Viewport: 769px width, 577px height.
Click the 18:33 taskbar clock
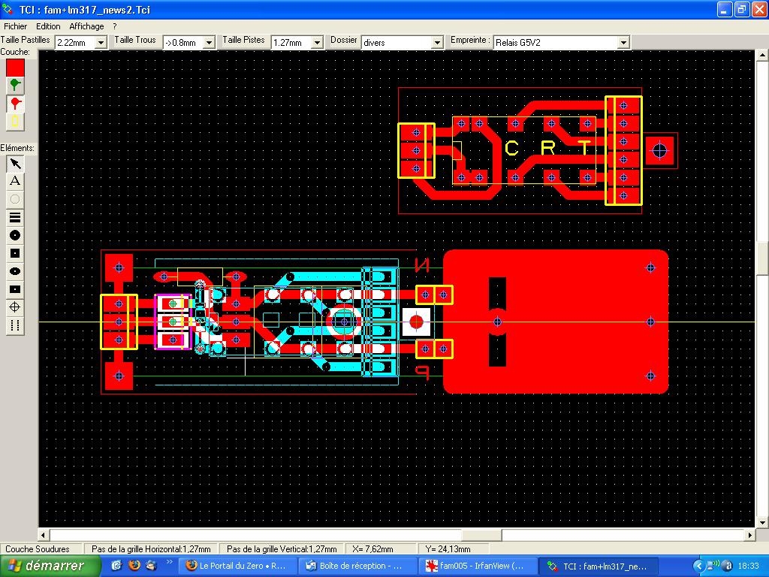748,566
